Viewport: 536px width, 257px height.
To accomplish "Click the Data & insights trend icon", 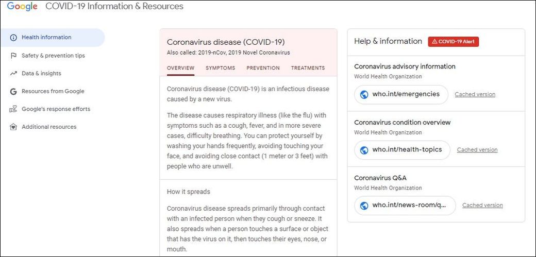I will (13, 74).
